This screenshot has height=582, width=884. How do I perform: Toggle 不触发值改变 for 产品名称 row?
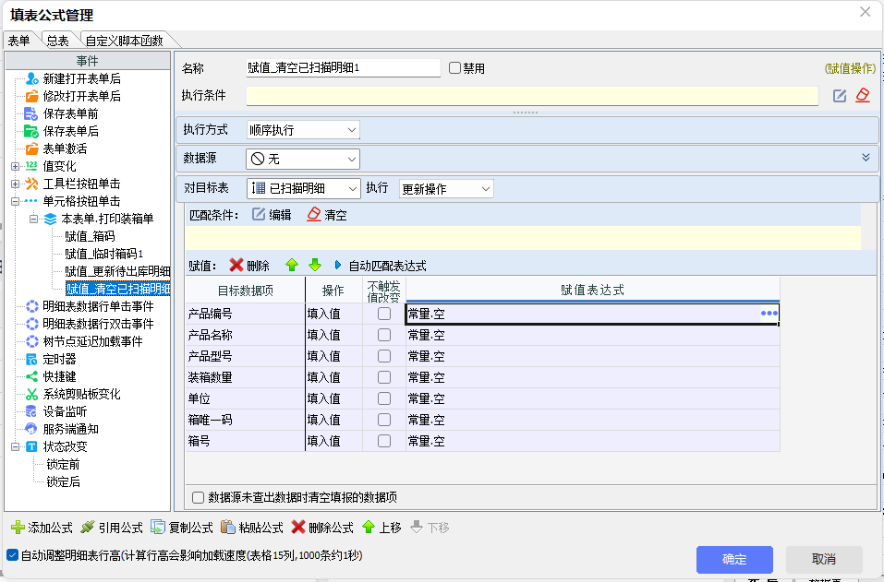[384, 335]
